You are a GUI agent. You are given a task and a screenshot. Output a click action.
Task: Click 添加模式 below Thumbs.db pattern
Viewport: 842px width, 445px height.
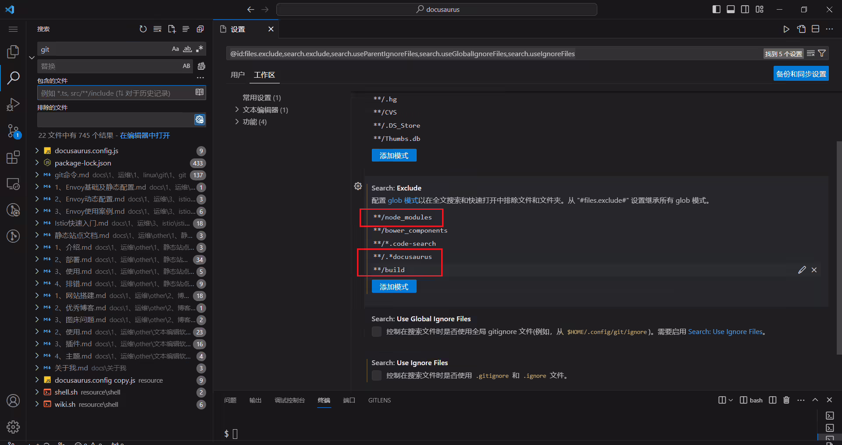(x=394, y=155)
